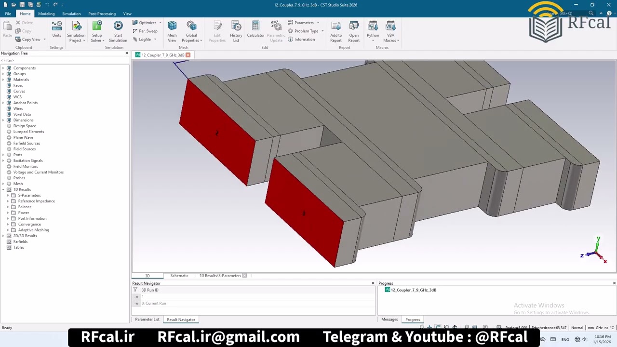Click the New file icon in title bar
This screenshot has width=617, height=347.
(5, 5)
